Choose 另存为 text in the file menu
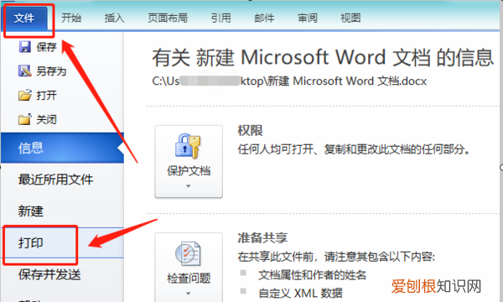Image resolution: width=503 pixels, height=302 pixels. point(51,71)
